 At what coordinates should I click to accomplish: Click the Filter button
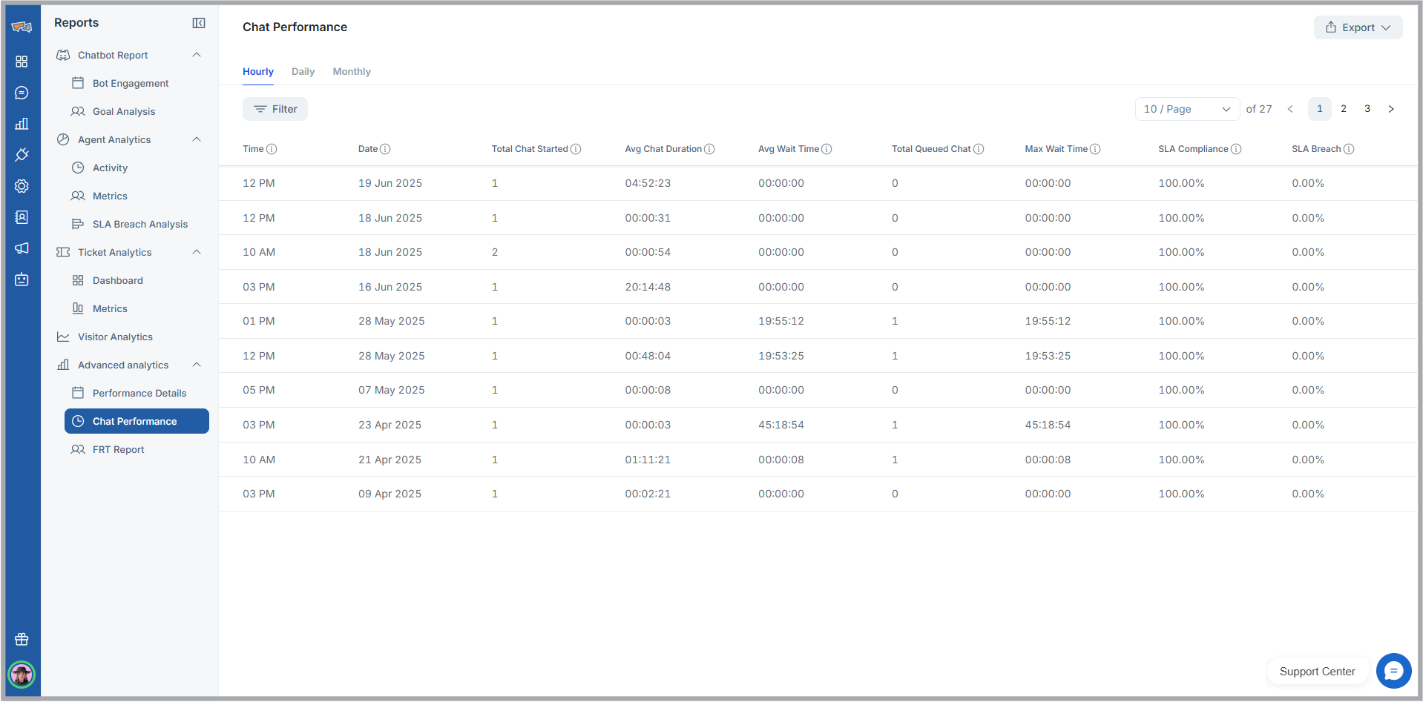tap(275, 109)
